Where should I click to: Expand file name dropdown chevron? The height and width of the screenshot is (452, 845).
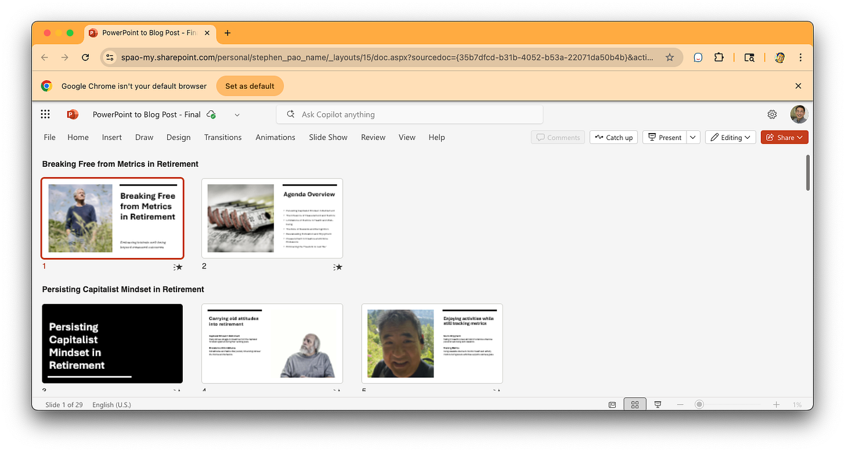pyautogui.click(x=237, y=114)
